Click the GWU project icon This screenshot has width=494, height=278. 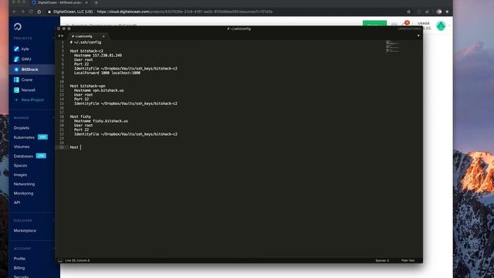(16, 59)
